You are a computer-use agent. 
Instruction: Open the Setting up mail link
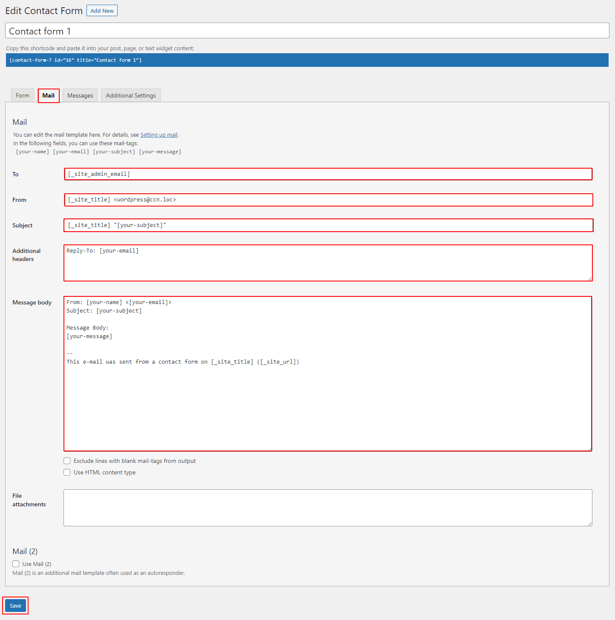pos(159,135)
